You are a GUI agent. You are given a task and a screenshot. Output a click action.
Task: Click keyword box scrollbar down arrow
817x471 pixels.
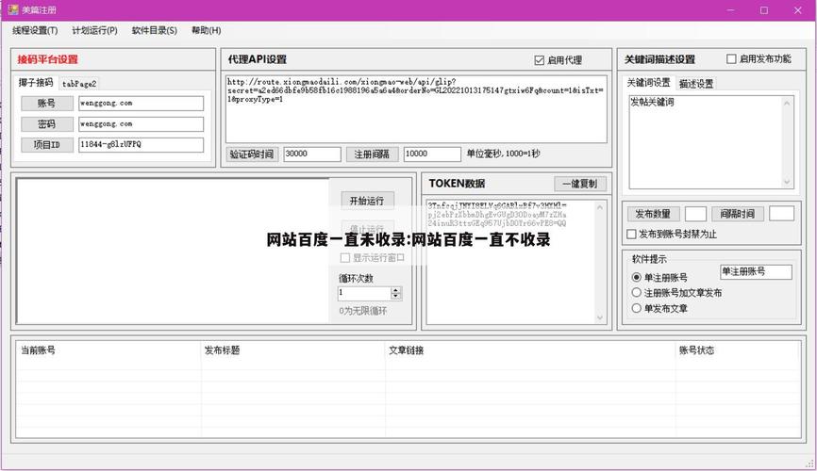(787, 182)
